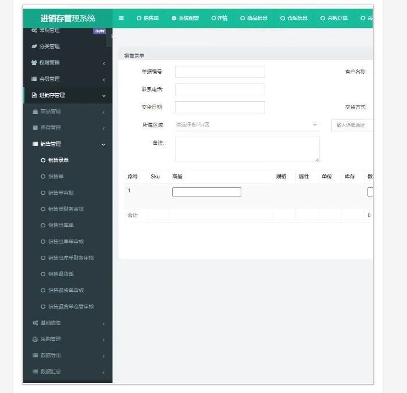Image resolution: width=407 pixels, height=393 pixels.
Task: Focus the 备注 textarea
Action: tap(248, 149)
